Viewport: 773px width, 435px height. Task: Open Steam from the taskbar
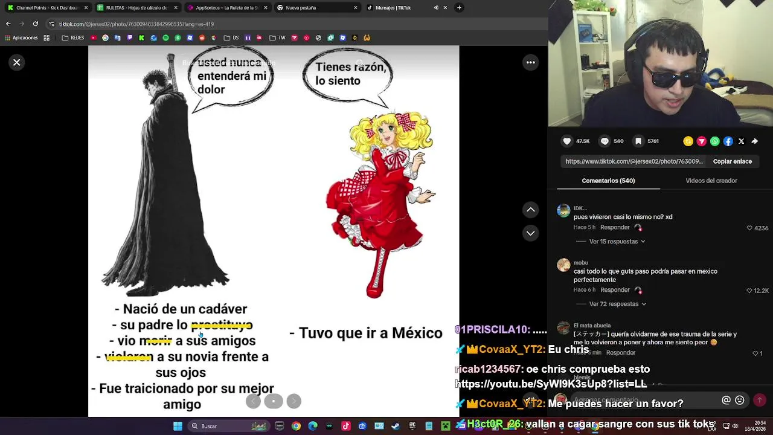click(x=396, y=426)
